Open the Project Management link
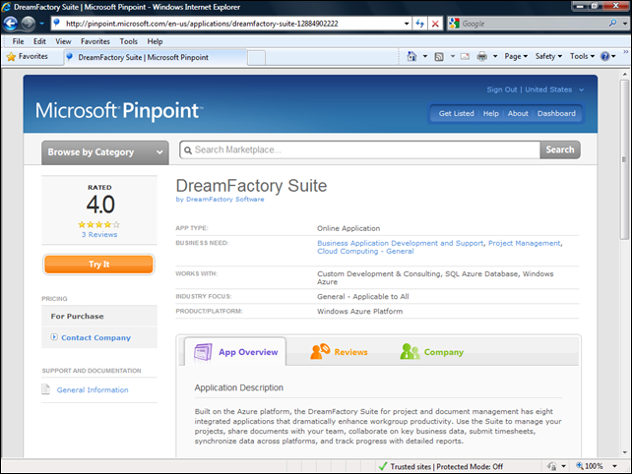632x474 pixels. click(x=524, y=243)
